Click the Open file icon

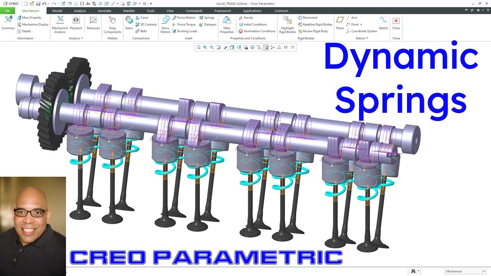click(32, 3)
